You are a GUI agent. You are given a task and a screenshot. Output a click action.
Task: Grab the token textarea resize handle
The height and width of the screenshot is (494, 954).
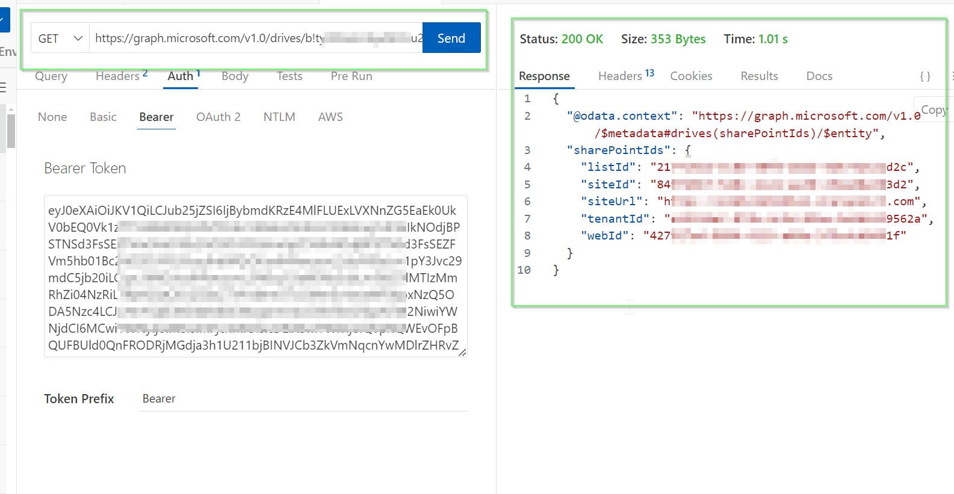pyautogui.click(x=462, y=353)
